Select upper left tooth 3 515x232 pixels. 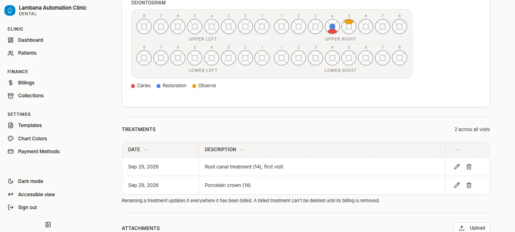[x=229, y=27]
